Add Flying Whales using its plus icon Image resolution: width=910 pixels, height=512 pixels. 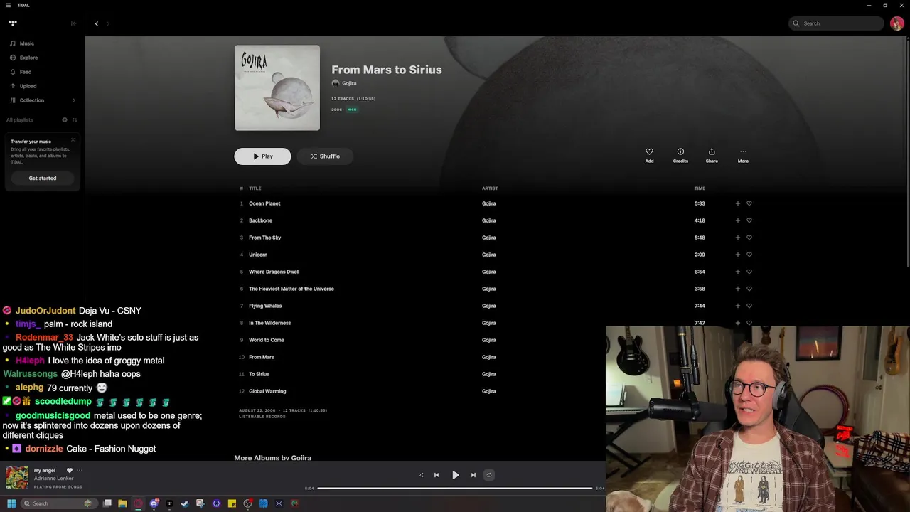[737, 306]
